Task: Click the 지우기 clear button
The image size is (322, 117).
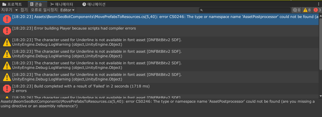Action: point(7,10)
